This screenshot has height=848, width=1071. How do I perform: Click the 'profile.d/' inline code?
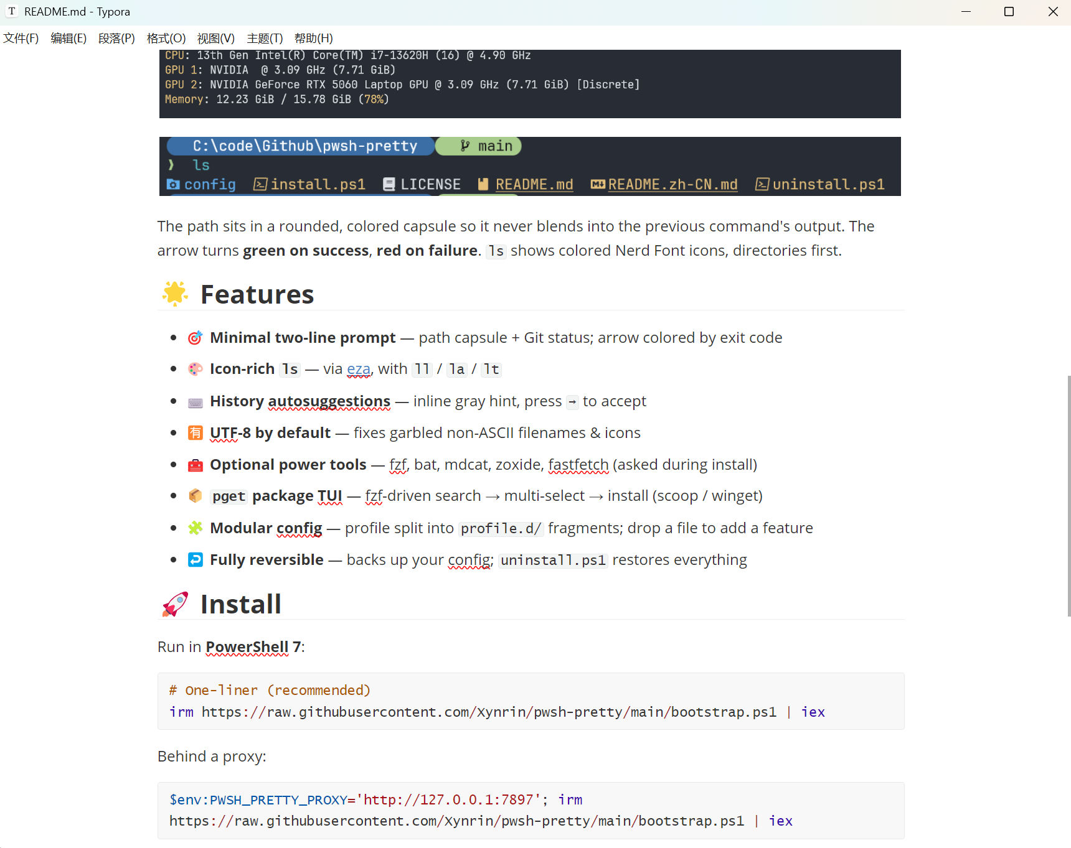coord(501,528)
